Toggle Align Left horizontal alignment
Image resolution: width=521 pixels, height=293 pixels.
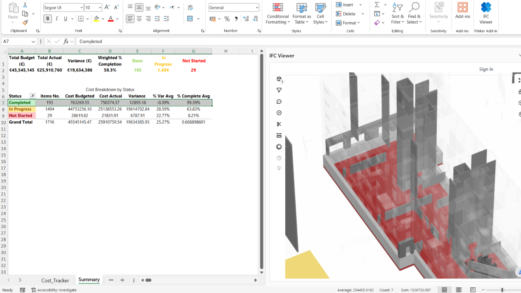130,19
